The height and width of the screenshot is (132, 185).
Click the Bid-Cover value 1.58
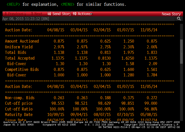(x=130, y=64)
